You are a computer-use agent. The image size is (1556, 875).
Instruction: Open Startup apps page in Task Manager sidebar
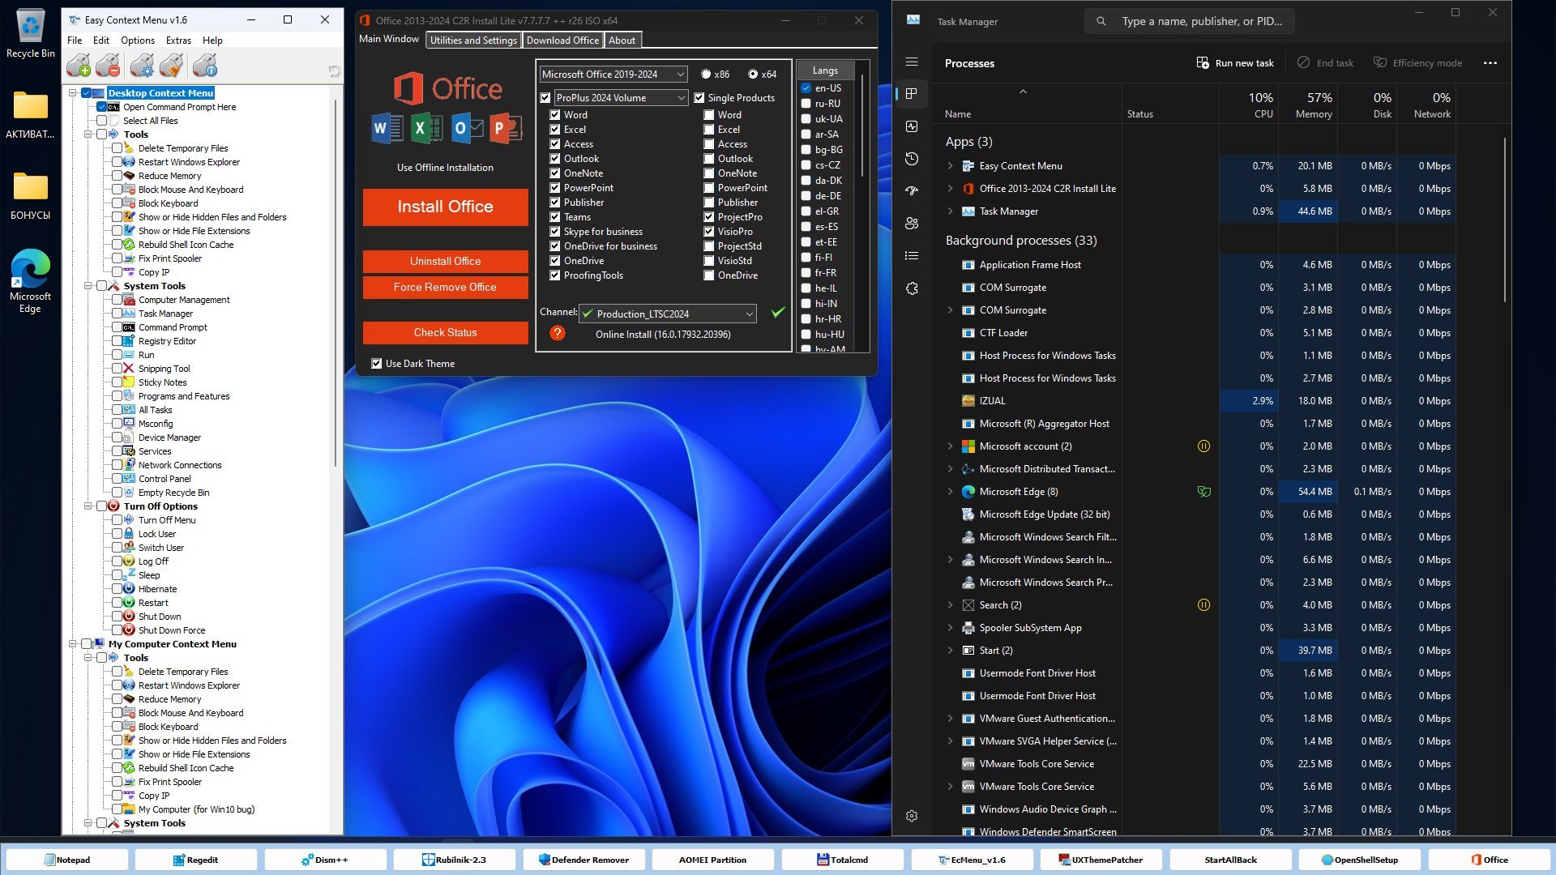point(912,191)
